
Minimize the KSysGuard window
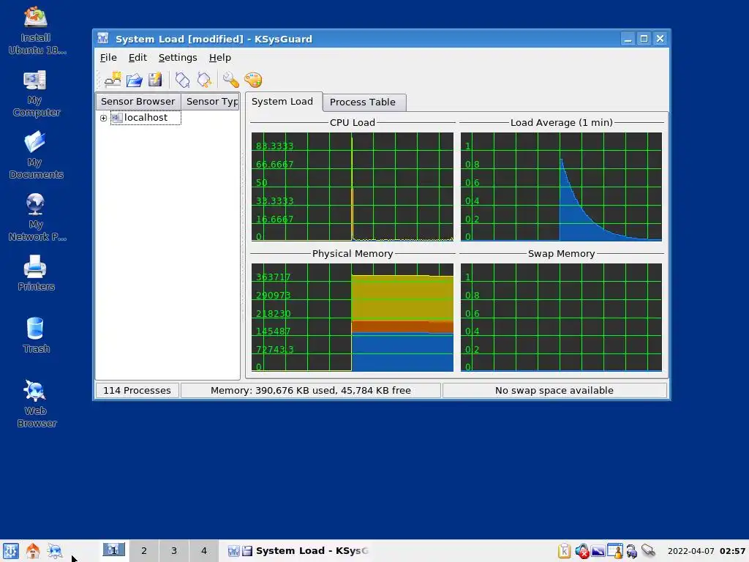628,39
